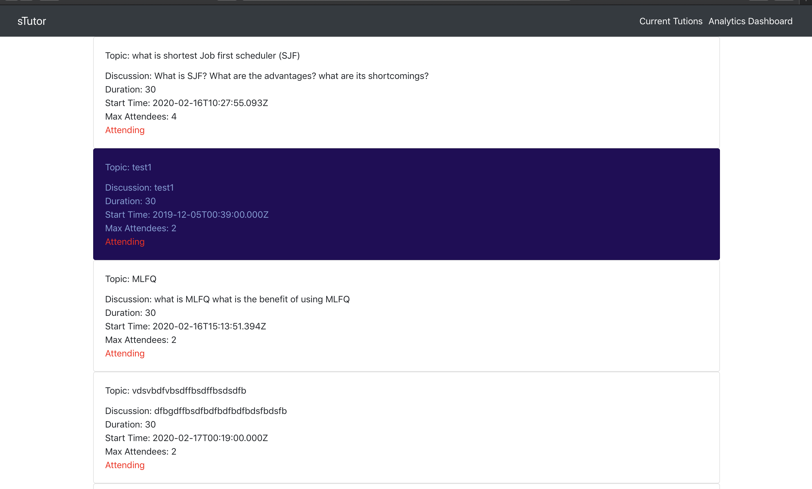Click the Discussion: test1 line
Screen dimensions: 812x489
pos(139,188)
